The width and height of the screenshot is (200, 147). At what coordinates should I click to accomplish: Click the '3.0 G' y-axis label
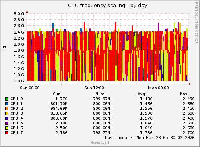pyautogui.click(x=19, y=13)
